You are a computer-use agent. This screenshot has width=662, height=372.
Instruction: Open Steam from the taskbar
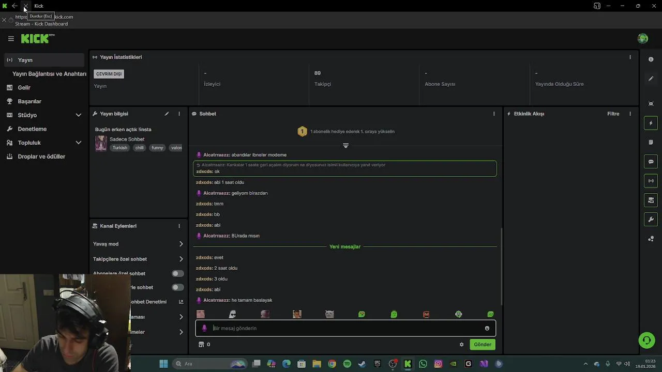362,364
